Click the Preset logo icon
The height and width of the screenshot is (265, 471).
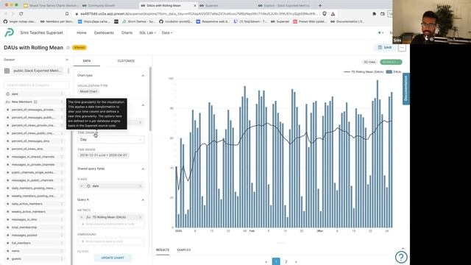point(10,32)
